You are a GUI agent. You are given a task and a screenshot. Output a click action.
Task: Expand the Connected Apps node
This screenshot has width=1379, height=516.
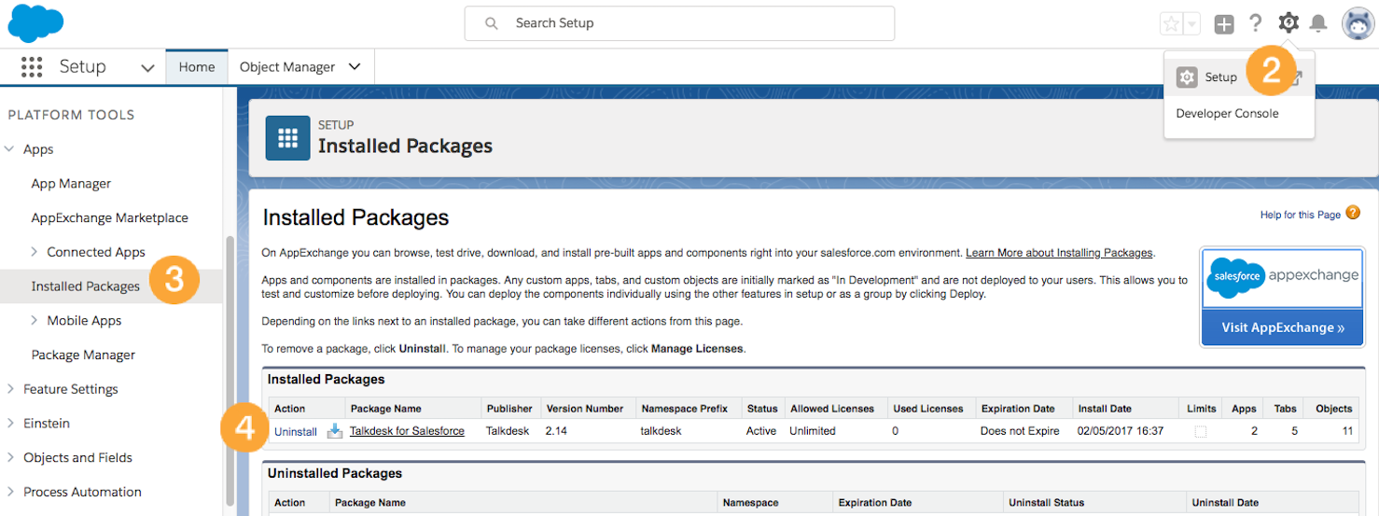point(35,252)
